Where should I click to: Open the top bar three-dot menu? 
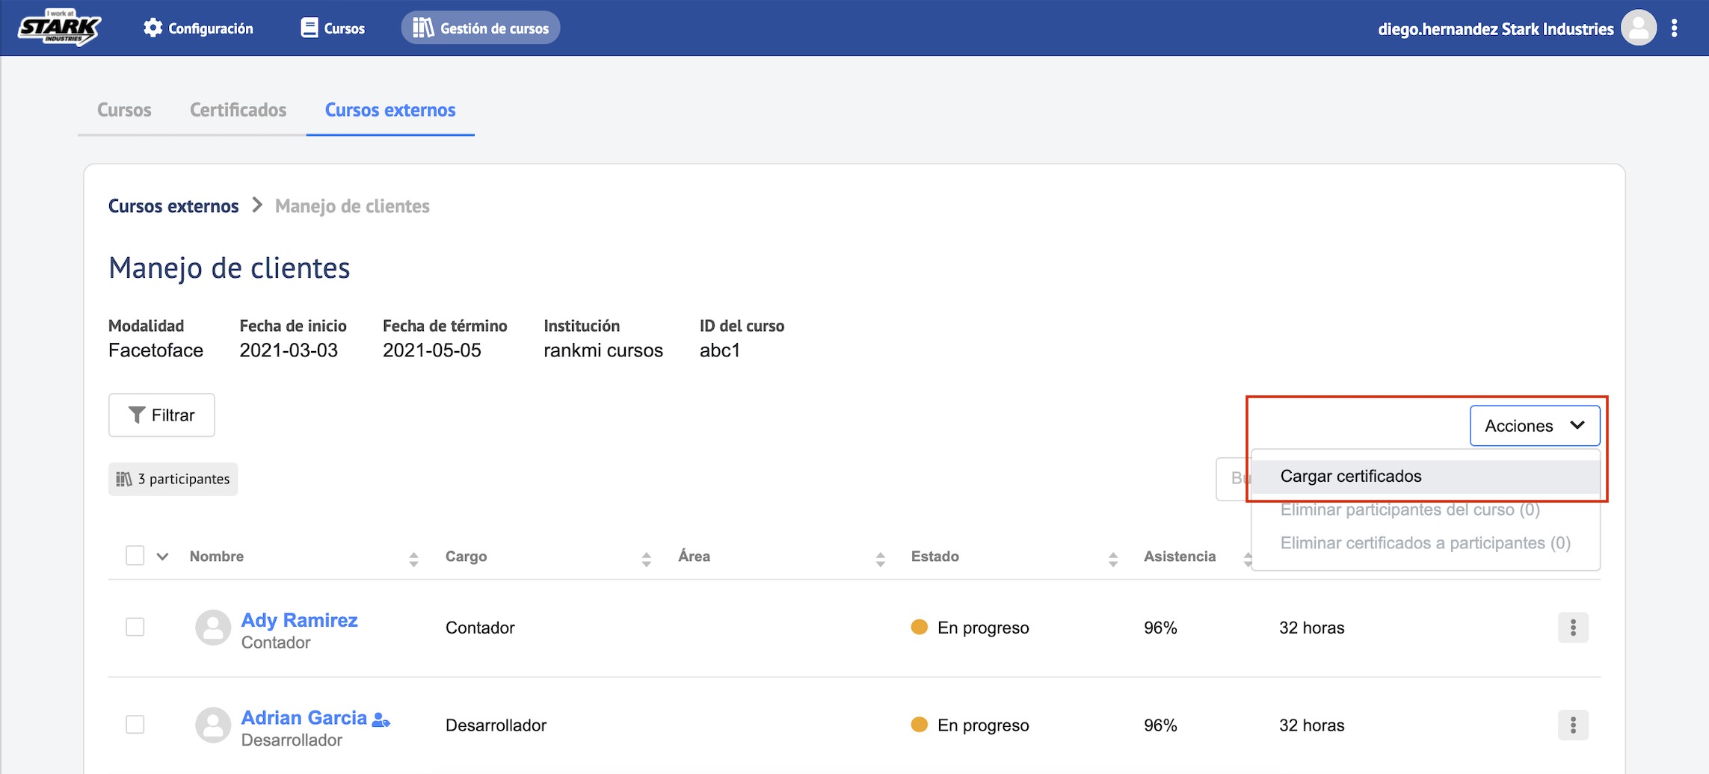pos(1675,28)
